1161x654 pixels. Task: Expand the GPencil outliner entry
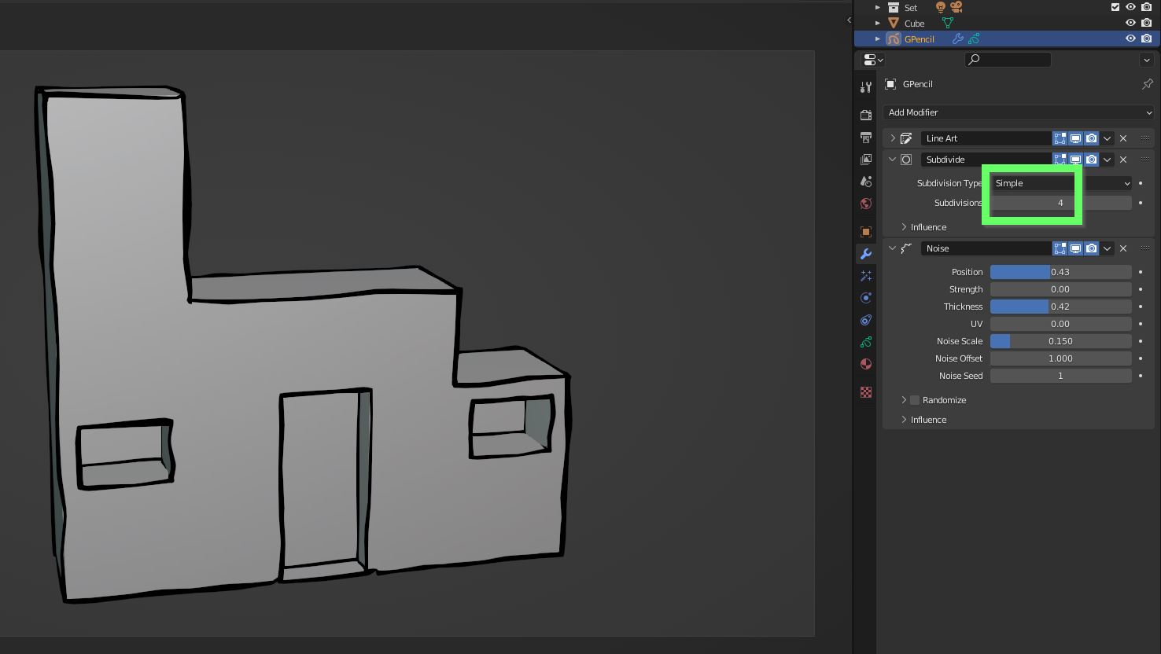point(877,39)
